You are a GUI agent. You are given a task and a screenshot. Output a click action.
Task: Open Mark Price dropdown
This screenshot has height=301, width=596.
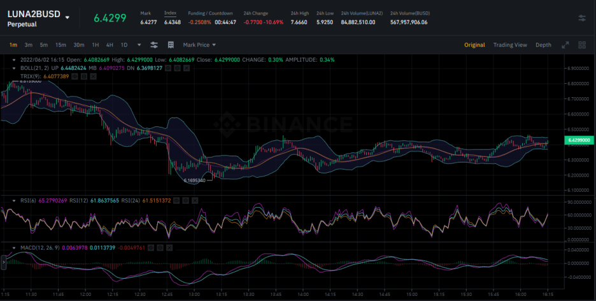199,44
